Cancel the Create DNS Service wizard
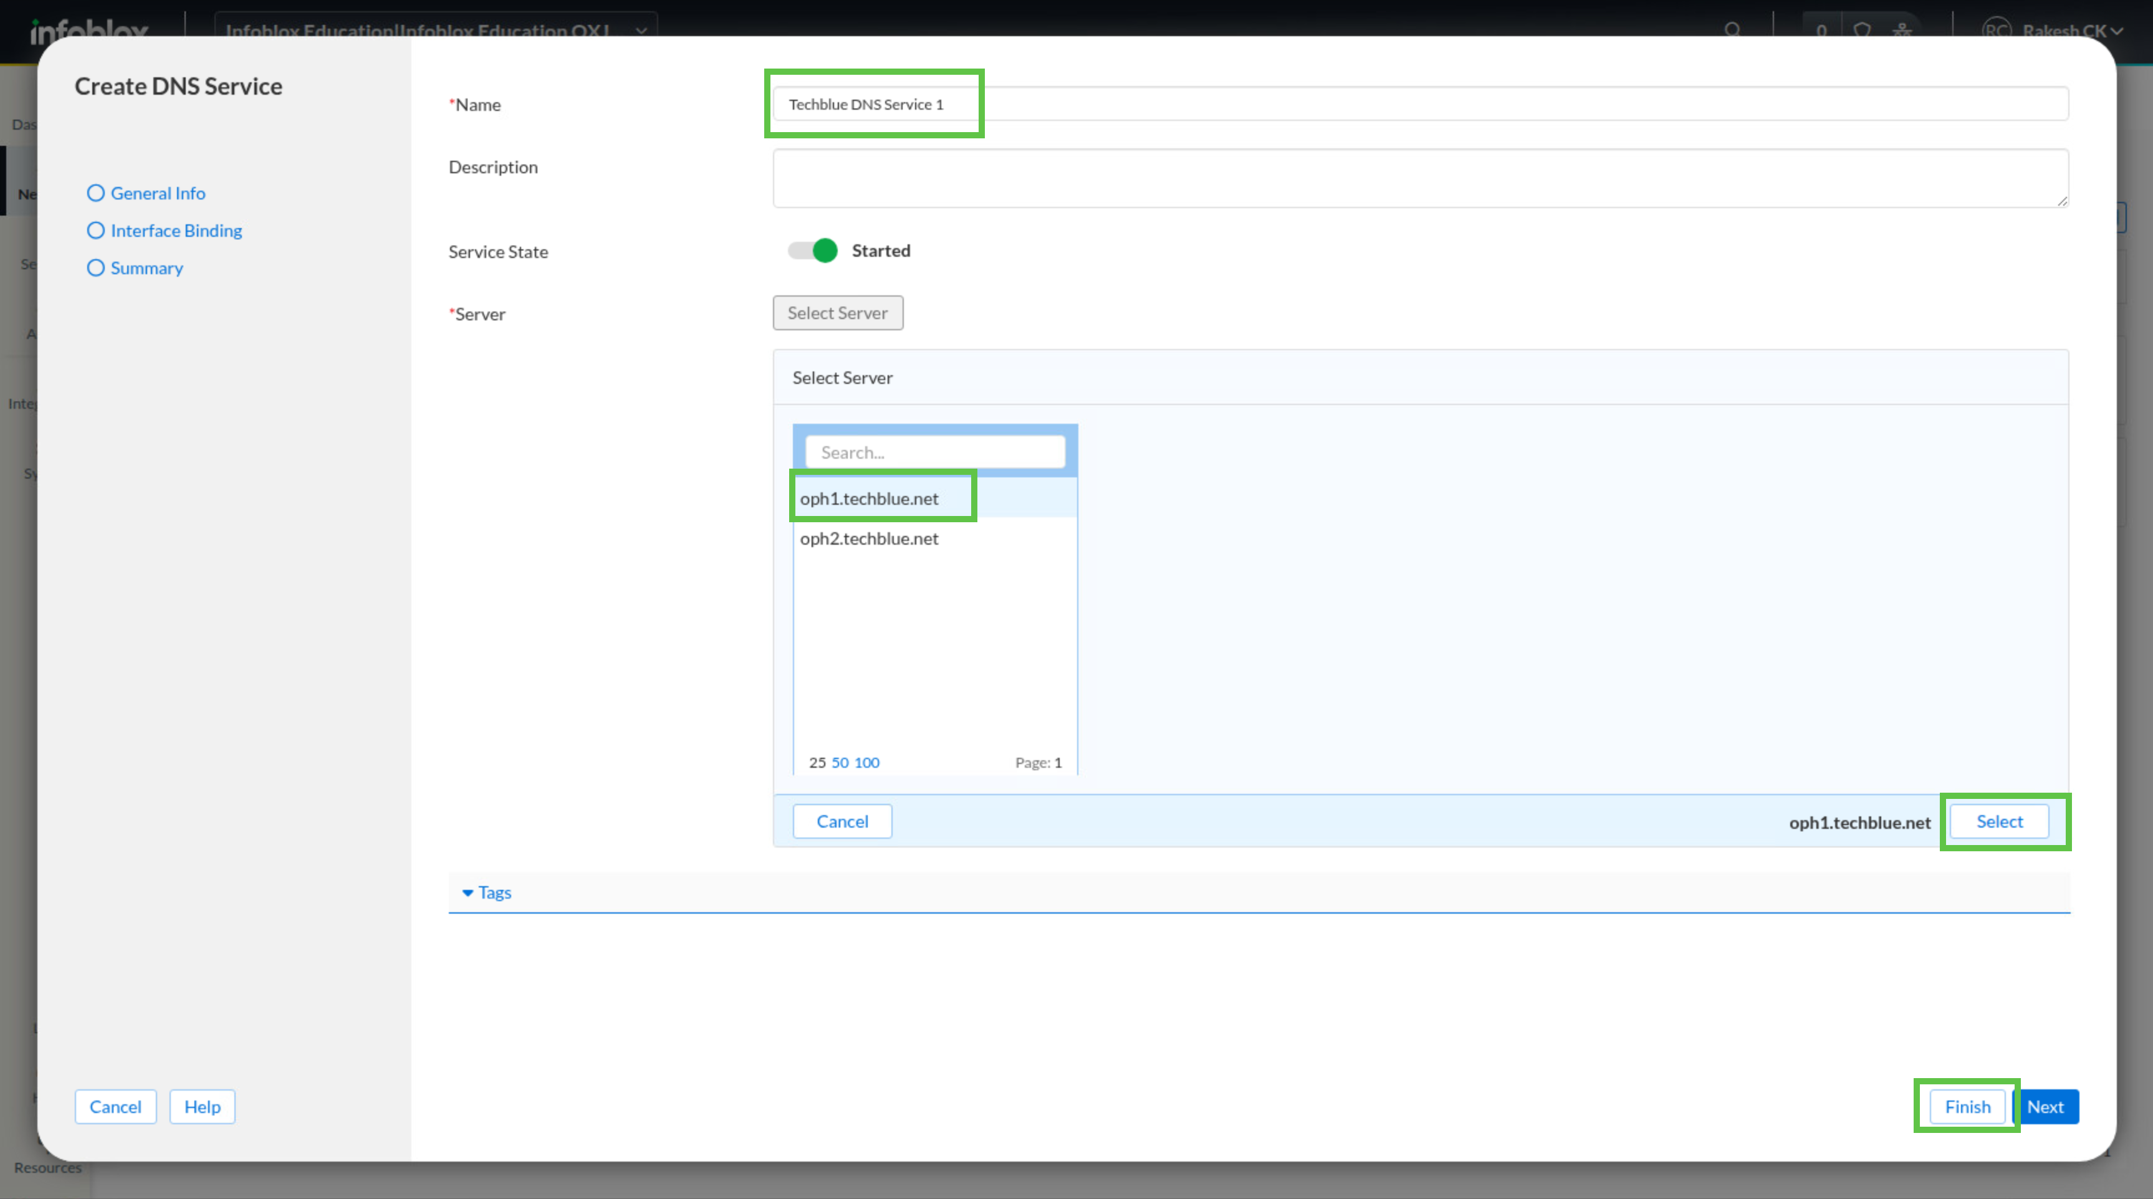 [115, 1106]
